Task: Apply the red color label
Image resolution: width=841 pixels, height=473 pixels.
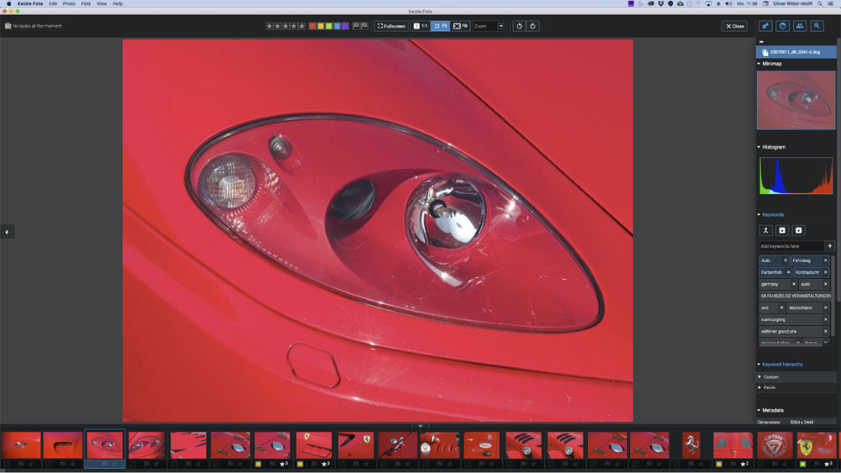Action: point(313,26)
